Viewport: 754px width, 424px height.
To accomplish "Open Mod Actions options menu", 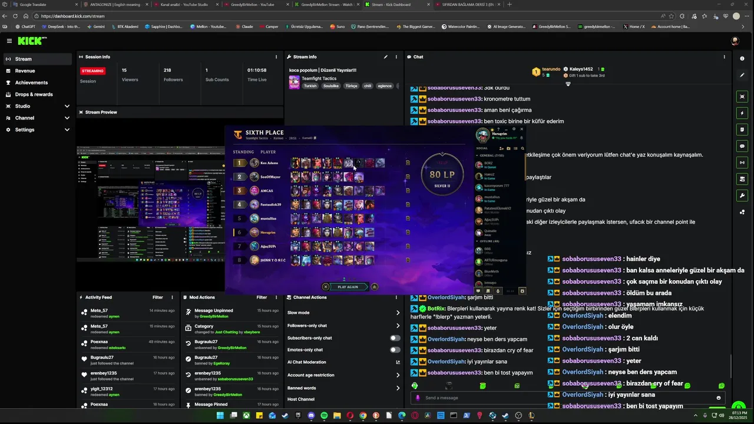I will click(x=276, y=297).
